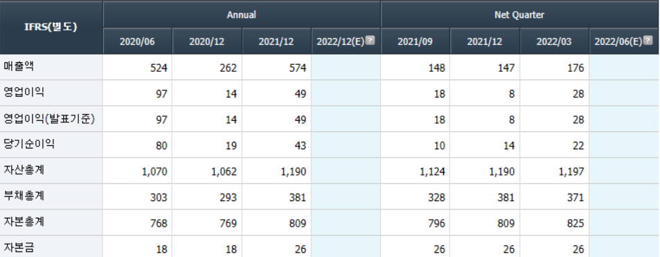
Task: Click 자본금 value 26 for 2021/09
Action: 440,249
